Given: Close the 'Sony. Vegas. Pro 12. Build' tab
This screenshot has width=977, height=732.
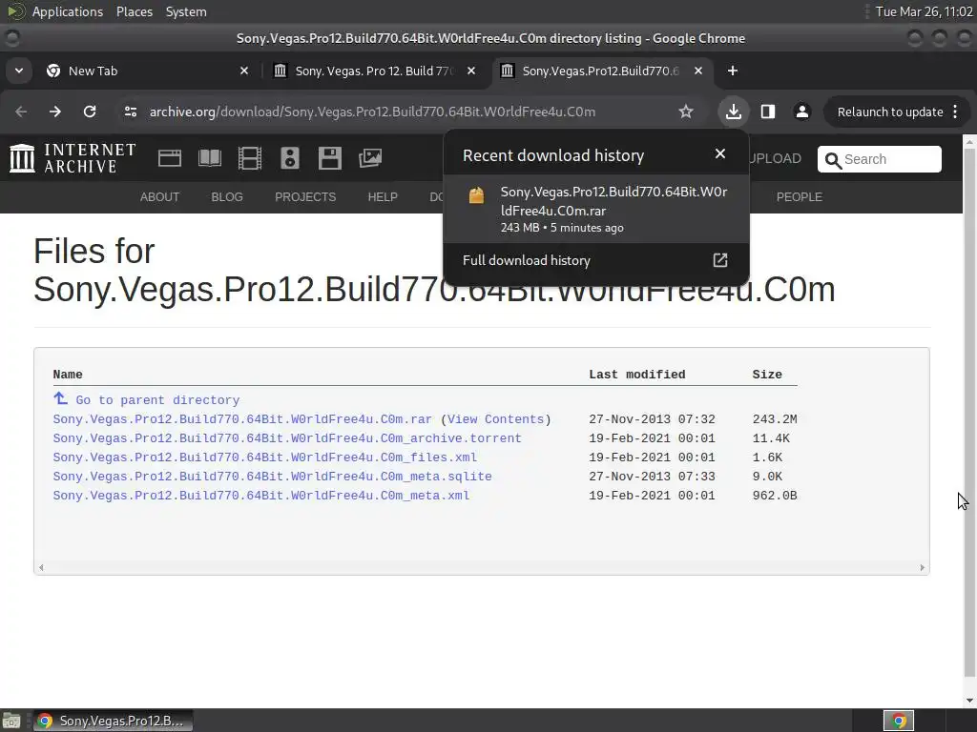Looking at the screenshot, I should tap(471, 71).
